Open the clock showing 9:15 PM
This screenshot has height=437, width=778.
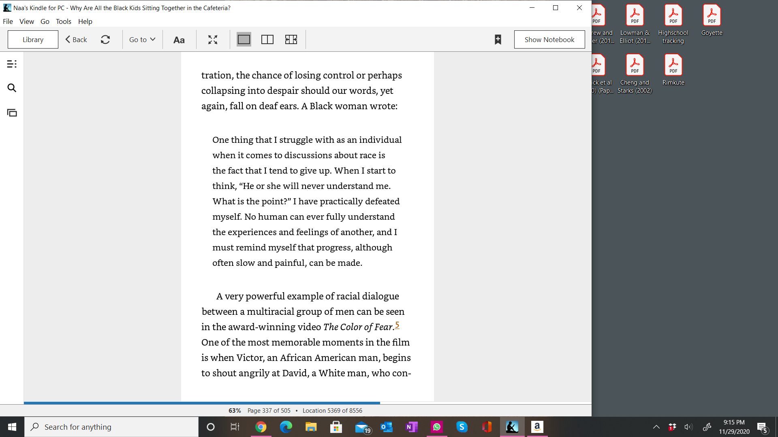tap(734, 427)
